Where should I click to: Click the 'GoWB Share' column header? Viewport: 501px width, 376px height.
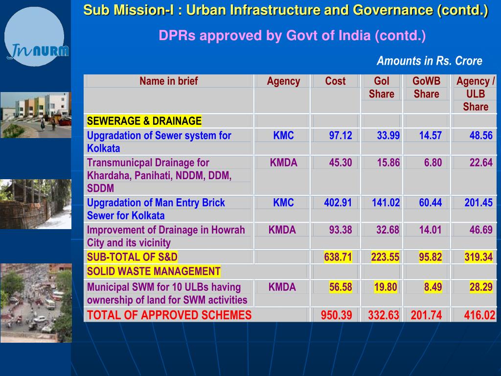click(426, 88)
